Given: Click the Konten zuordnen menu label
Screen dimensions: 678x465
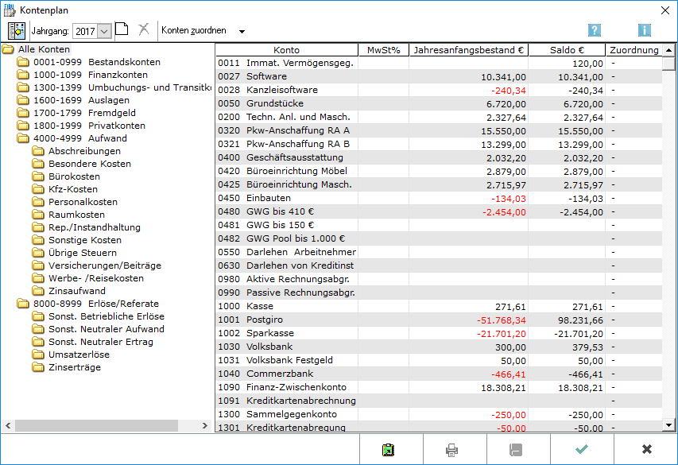Looking at the screenshot, I should click(194, 30).
